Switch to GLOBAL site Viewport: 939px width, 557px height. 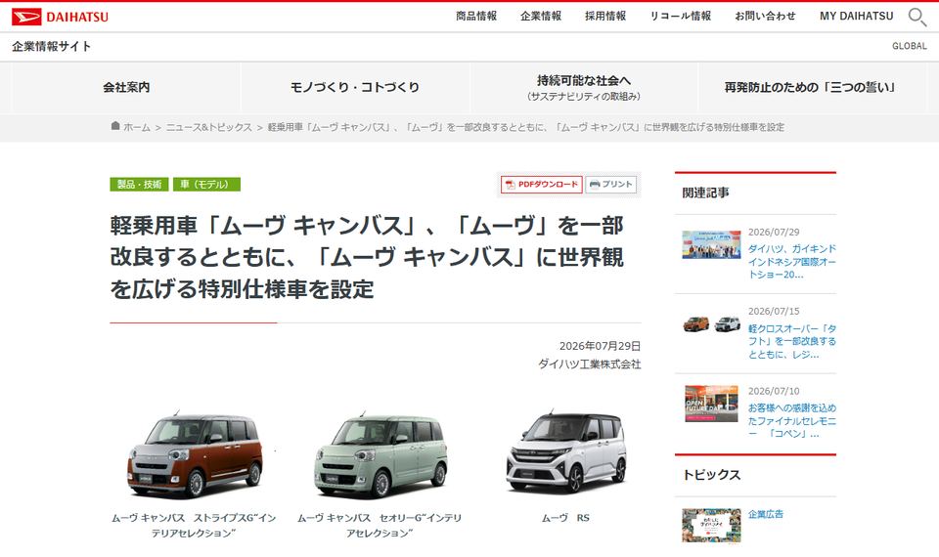tap(909, 46)
